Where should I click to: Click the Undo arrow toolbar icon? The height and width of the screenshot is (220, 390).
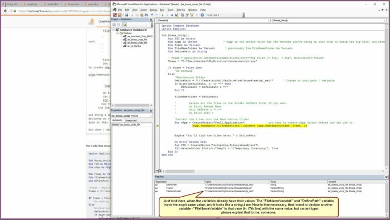pos(152,15)
